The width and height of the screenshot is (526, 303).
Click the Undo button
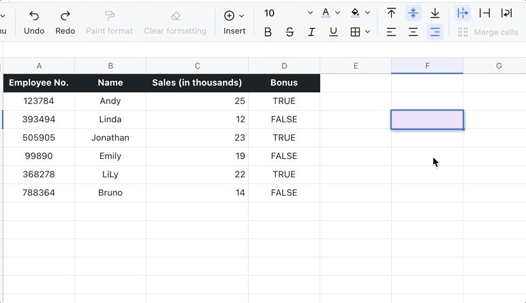click(34, 22)
